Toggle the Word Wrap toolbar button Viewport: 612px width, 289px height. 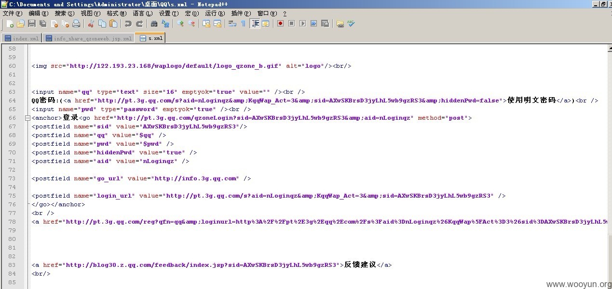coord(232,24)
